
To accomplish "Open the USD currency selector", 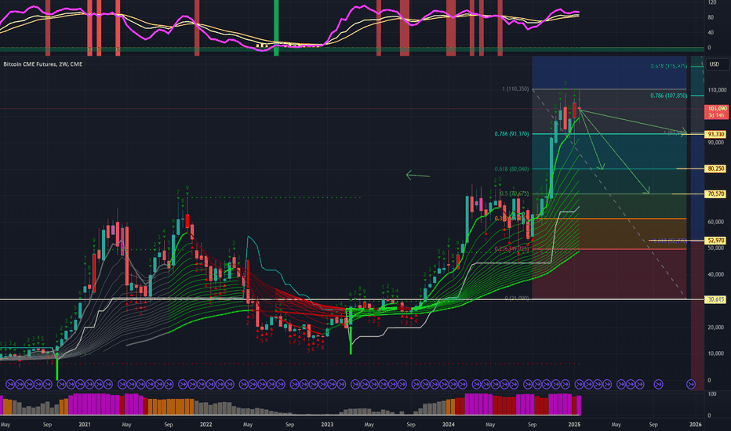I will coord(715,64).
